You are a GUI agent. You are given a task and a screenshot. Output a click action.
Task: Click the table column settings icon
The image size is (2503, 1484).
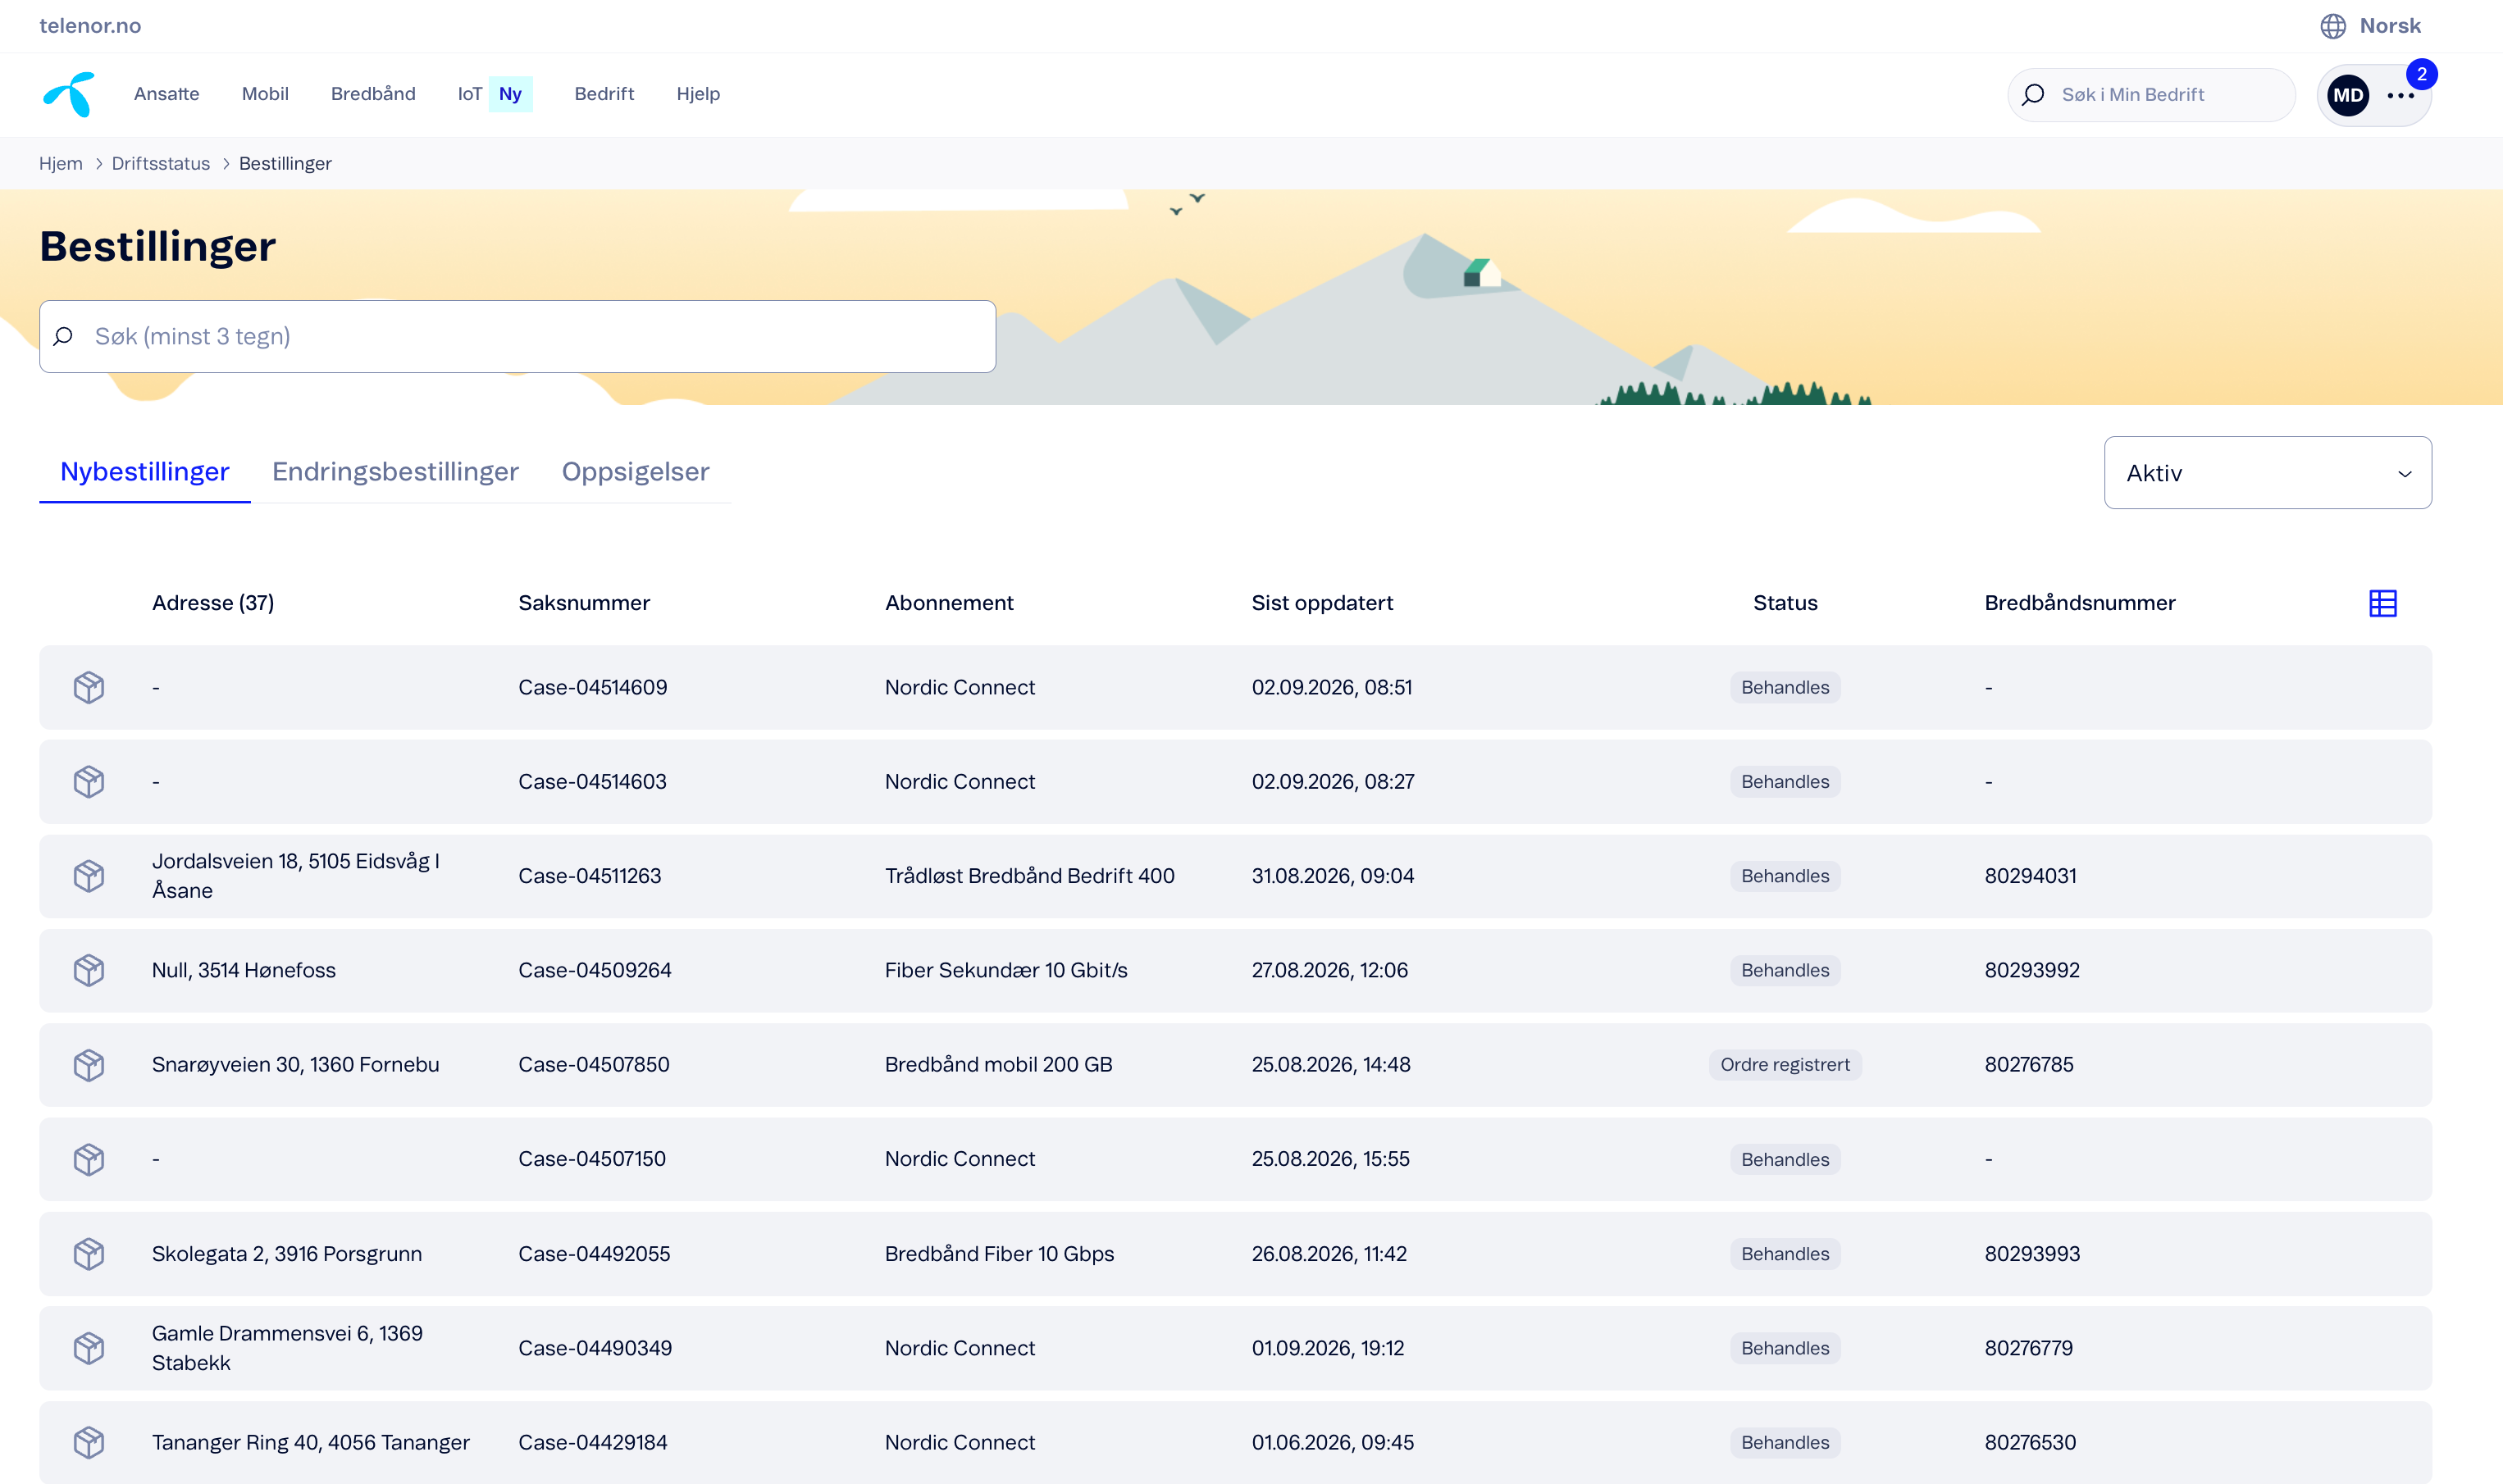pyautogui.click(x=2382, y=603)
